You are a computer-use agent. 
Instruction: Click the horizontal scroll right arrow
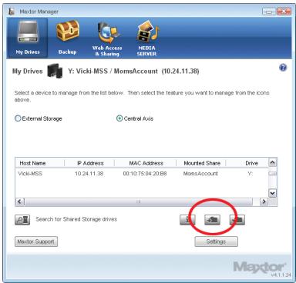pos(264,201)
